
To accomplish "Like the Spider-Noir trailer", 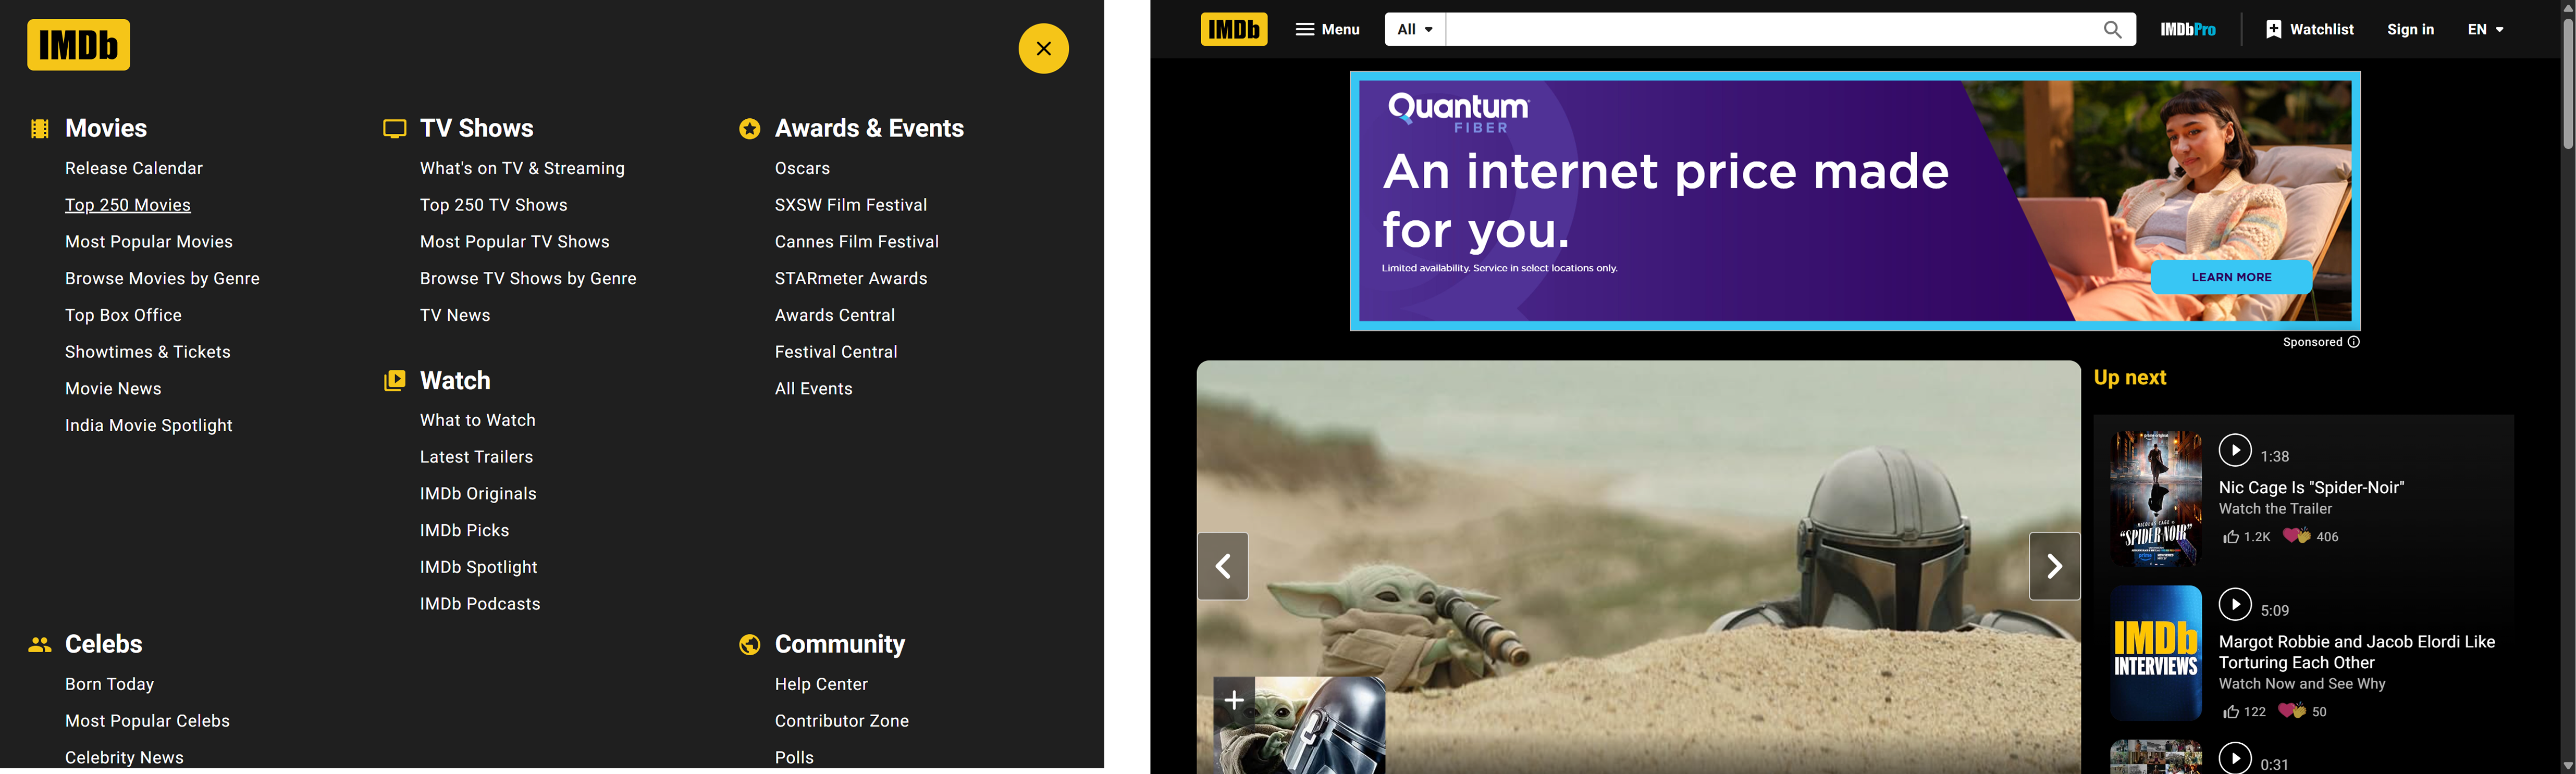I will tap(2231, 537).
